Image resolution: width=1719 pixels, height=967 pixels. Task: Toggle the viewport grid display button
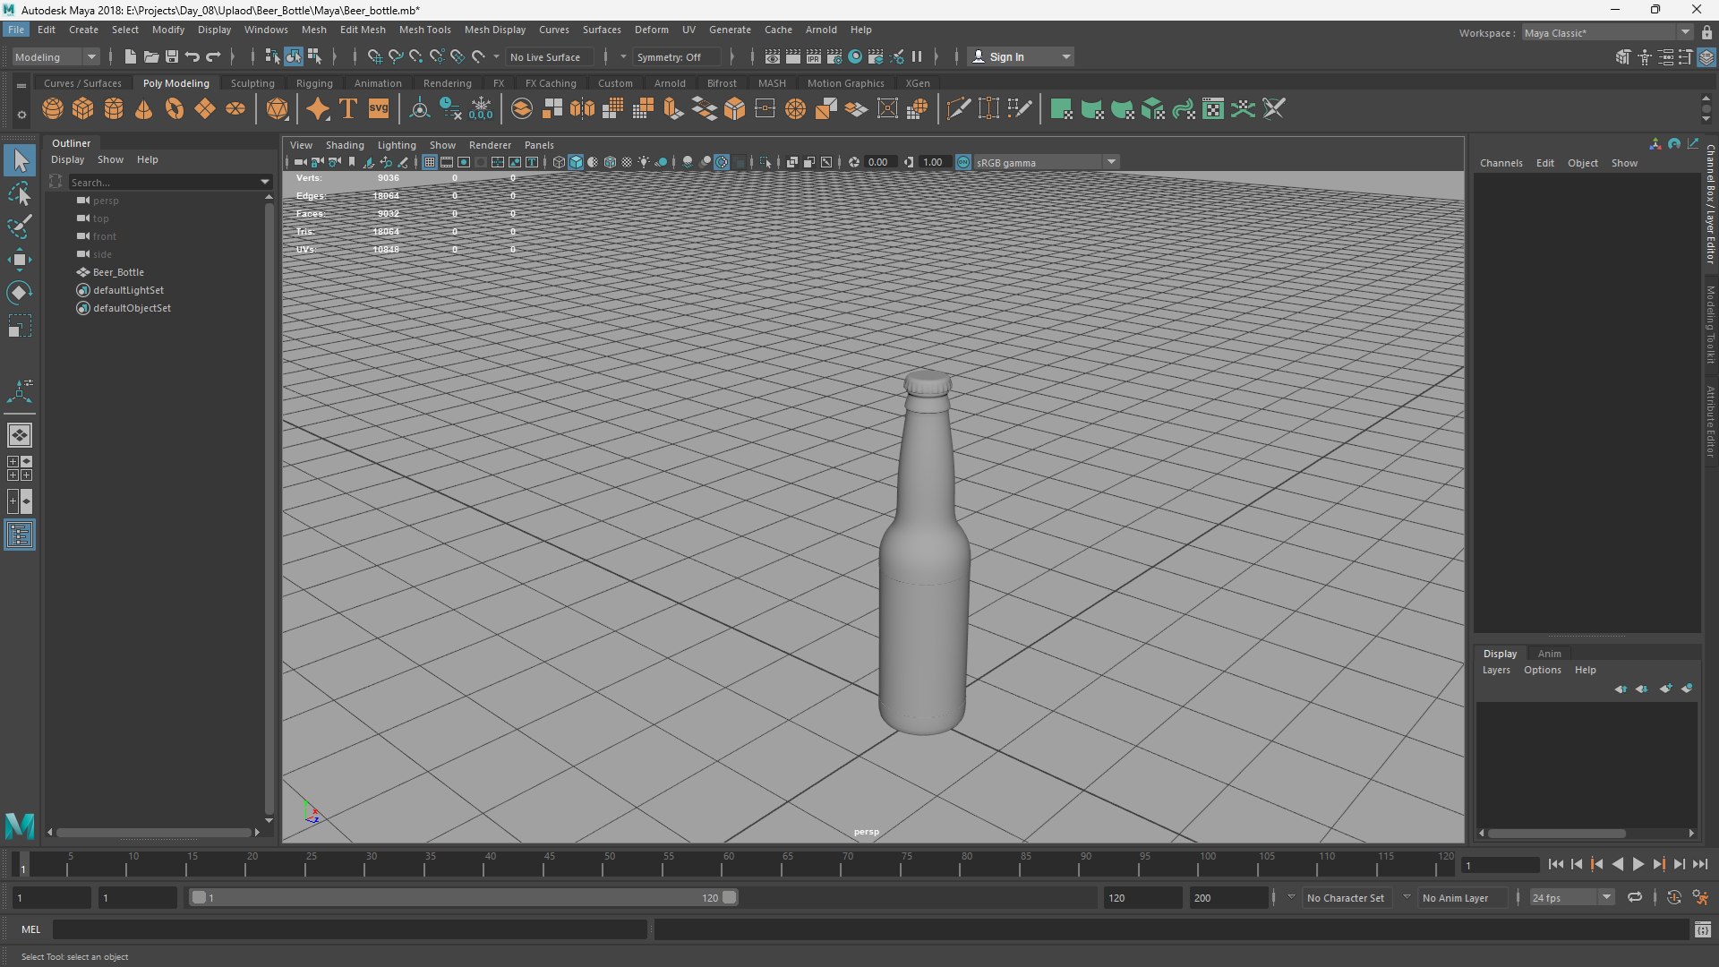point(430,162)
